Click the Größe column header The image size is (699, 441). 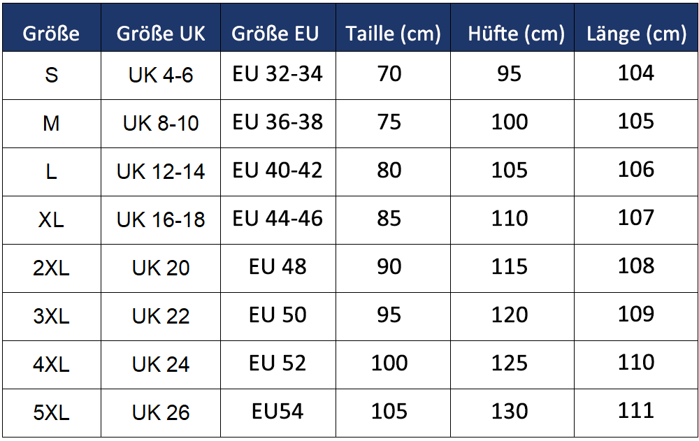pos(51,34)
